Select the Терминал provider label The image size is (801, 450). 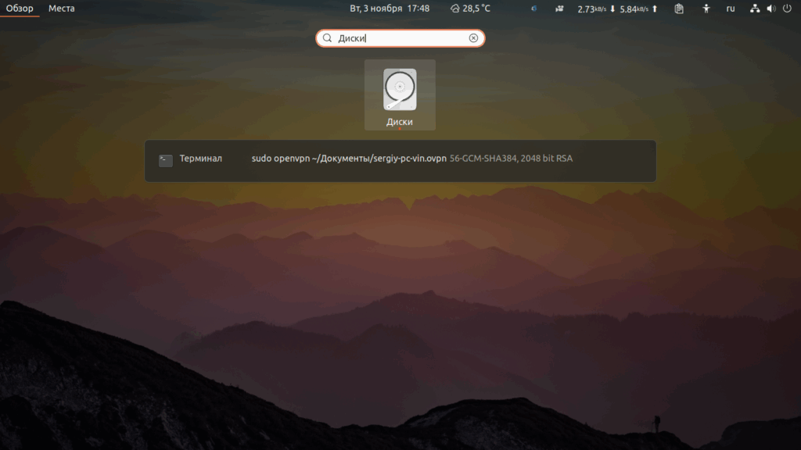point(201,159)
